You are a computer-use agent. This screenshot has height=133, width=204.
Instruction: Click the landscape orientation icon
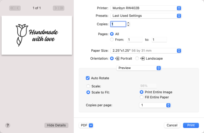[x=143, y=59]
